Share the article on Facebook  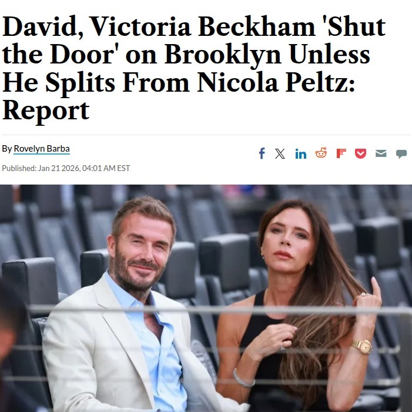pyautogui.click(x=262, y=154)
